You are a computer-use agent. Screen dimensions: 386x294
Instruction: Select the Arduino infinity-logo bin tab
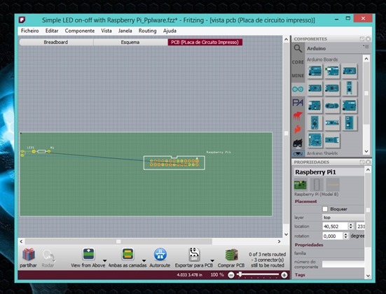(298, 89)
